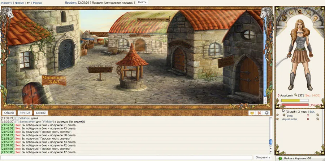Click the clan emblem next to Evra
Screen dimensions: 325x161
coord(283,115)
